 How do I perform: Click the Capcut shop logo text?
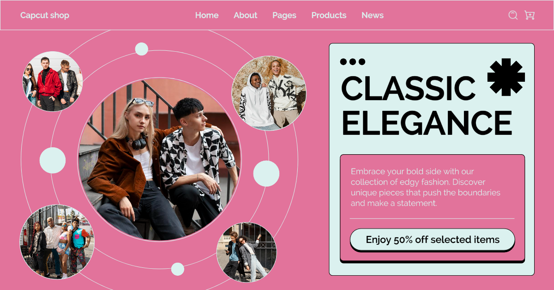pyautogui.click(x=45, y=15)
